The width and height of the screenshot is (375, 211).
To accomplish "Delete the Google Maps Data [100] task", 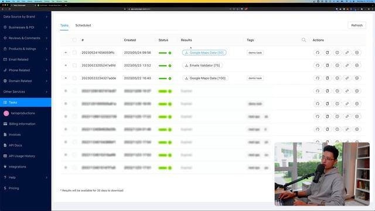I will tap(357, 78).
